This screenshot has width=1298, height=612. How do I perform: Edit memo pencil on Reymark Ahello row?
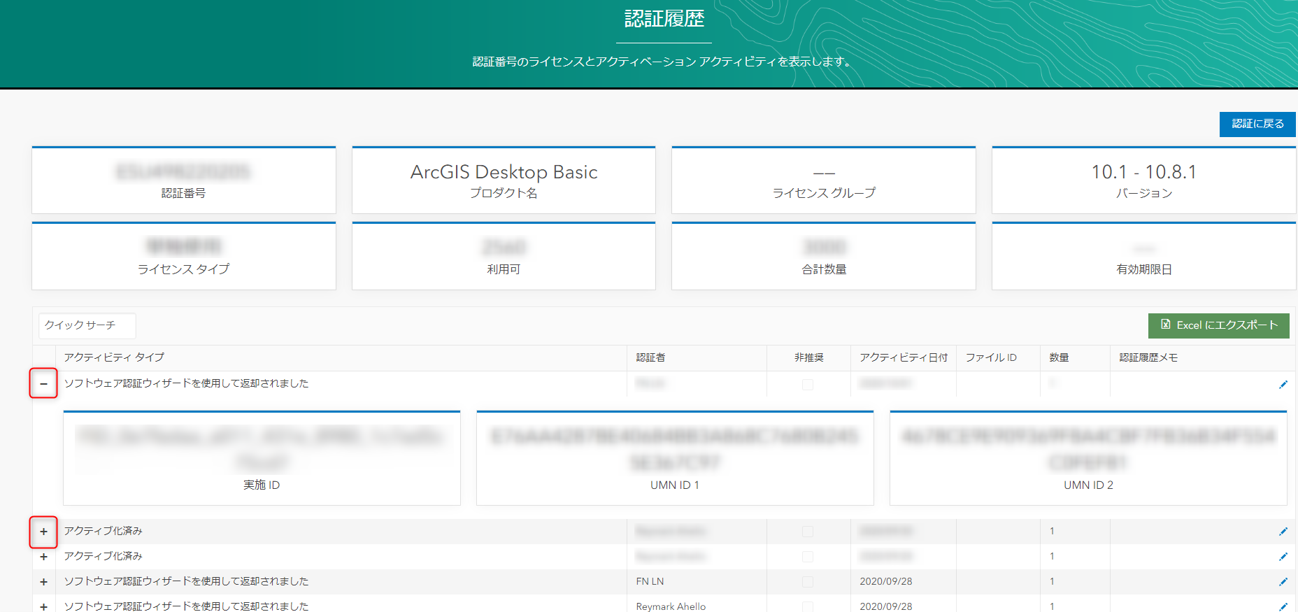[1283, 606]
